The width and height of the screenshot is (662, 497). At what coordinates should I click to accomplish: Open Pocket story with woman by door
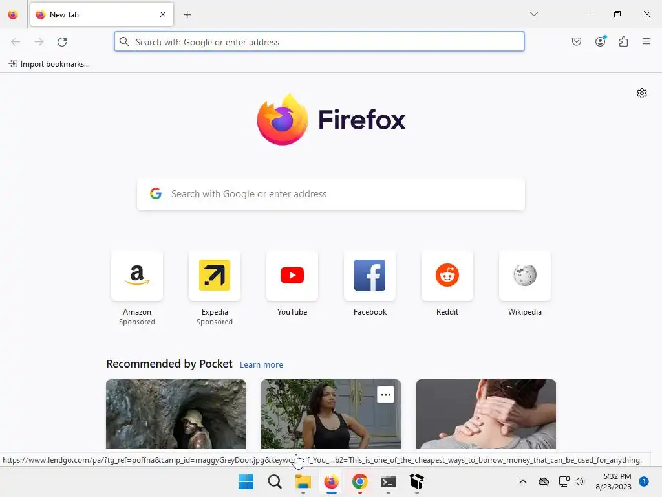(x=331, y=414)
